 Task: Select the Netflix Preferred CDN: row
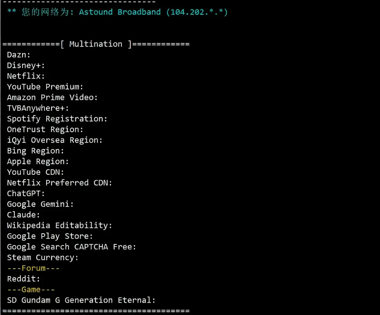(60, 183)
